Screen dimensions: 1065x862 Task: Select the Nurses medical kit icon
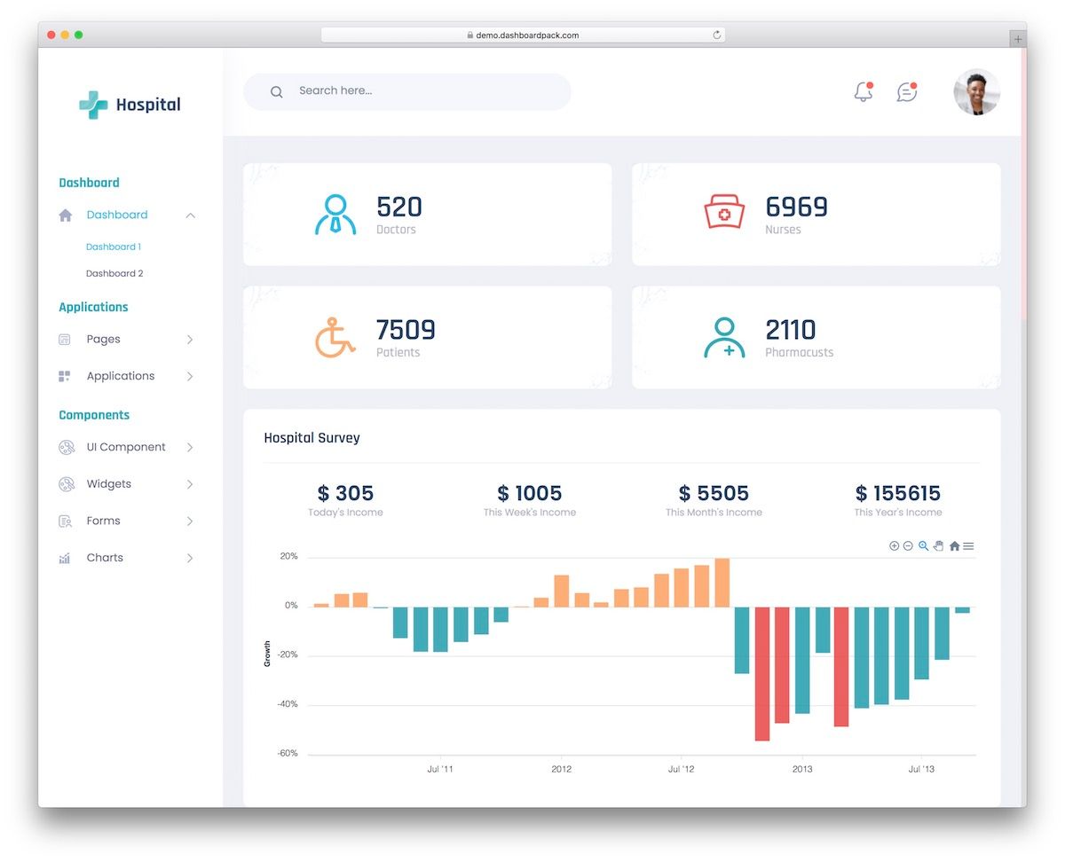[x=725, y=213]
